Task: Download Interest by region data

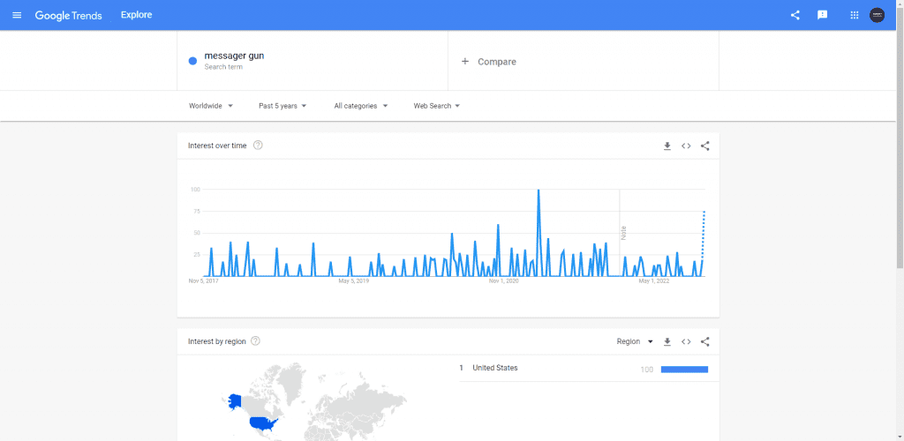Action: 667,341
